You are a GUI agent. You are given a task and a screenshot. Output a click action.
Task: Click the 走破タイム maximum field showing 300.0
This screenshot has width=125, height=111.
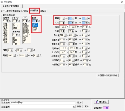click(x=72, y=48)
